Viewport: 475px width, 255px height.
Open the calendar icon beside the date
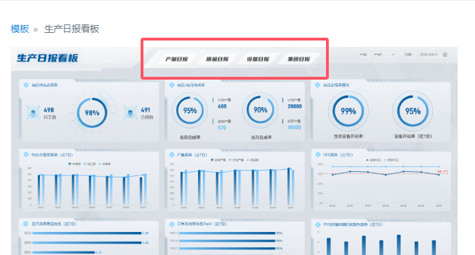pyautogui.click(x=445, y=54)
